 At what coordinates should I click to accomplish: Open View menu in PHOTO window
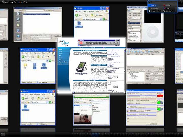[x=31, y=94]
